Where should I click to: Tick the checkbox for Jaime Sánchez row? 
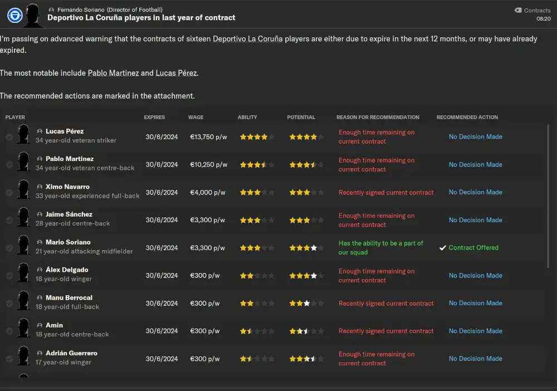point(9,220)
